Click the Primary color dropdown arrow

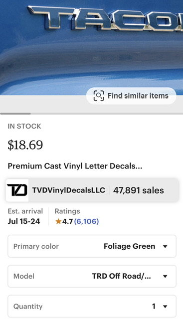click(165, 247)
